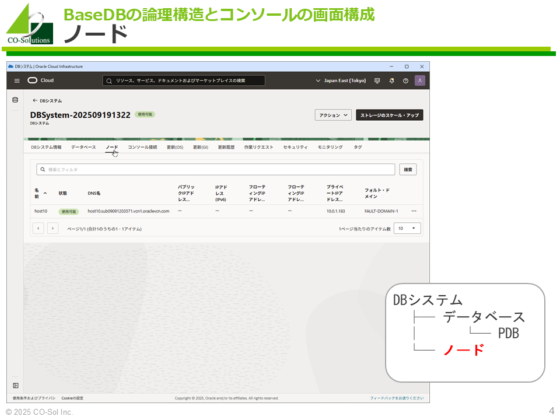This screenshot has width=560, height=420.
Task: Click the ストレージのスケール・アップ button
Action: point(389,115)
